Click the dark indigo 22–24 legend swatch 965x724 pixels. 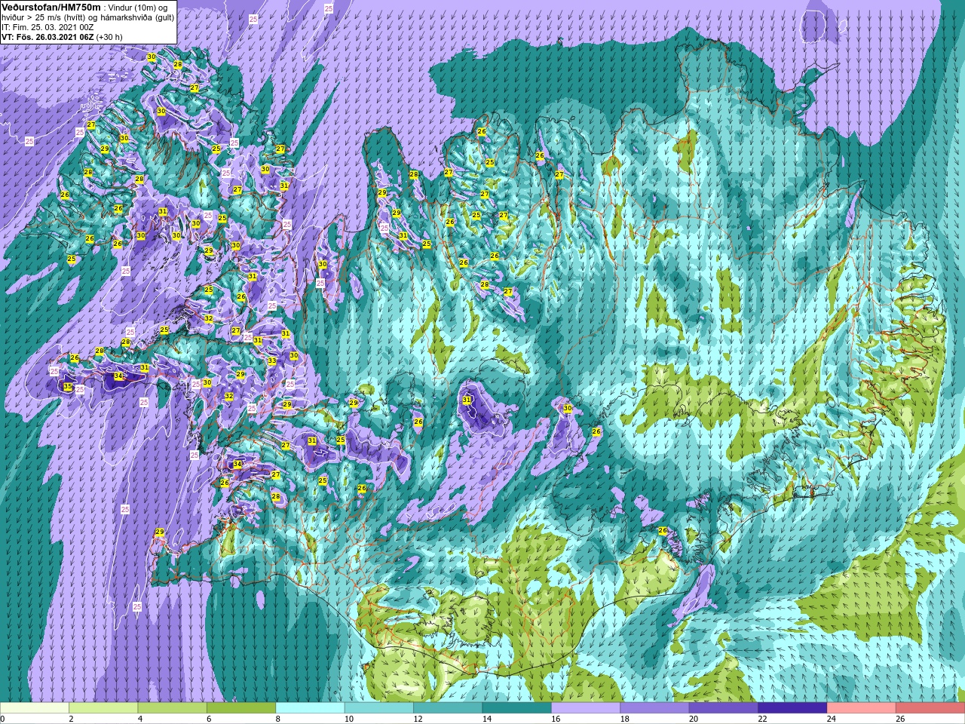pyautogui.click(x=793, y=708)
